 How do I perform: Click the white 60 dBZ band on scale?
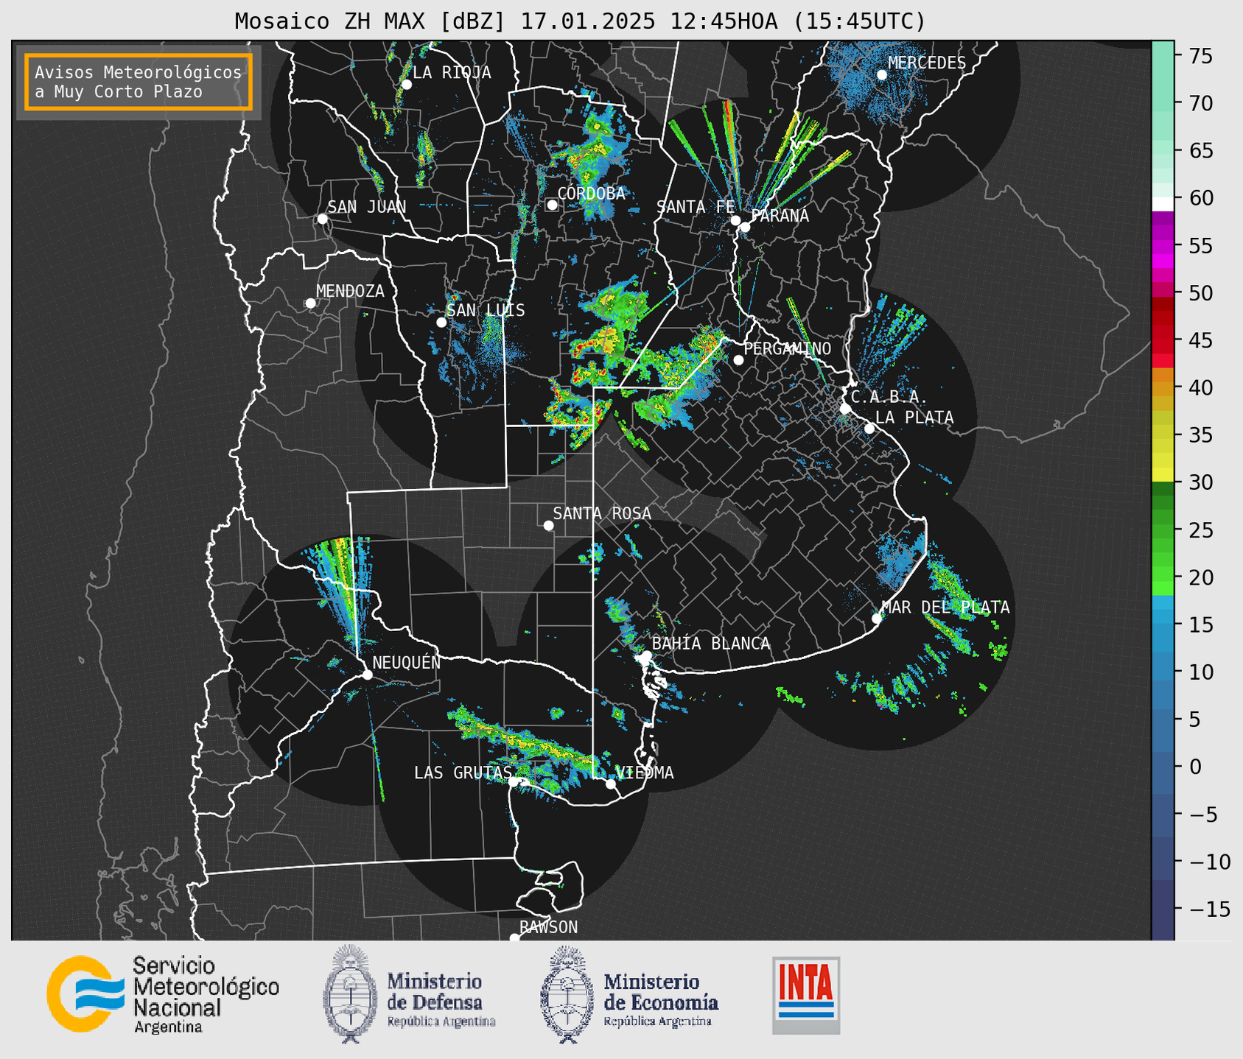tap(1163, 205)
